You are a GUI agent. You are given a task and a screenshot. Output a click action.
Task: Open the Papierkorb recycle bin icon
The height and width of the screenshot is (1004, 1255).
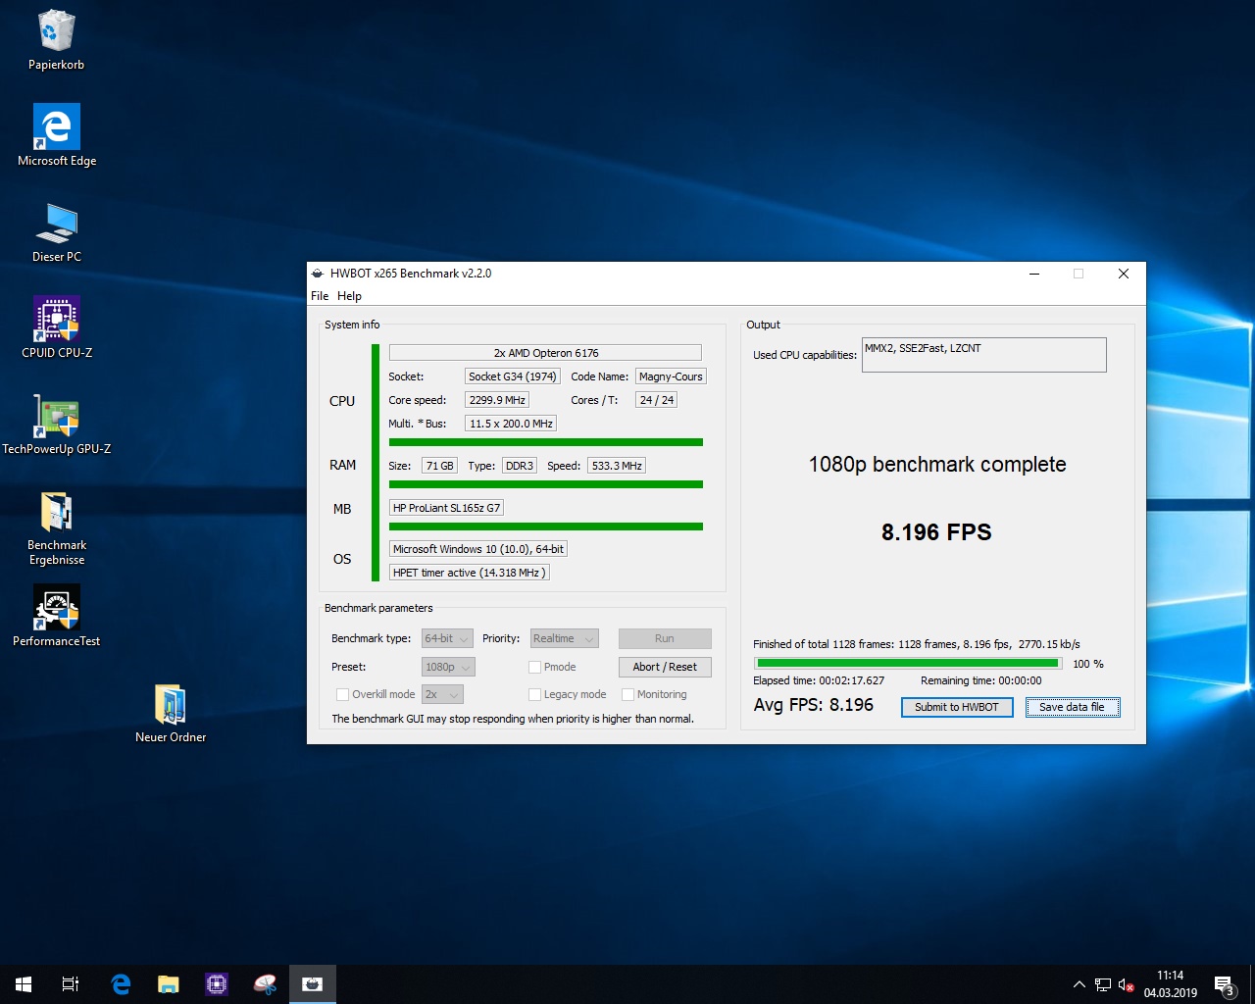56,40
